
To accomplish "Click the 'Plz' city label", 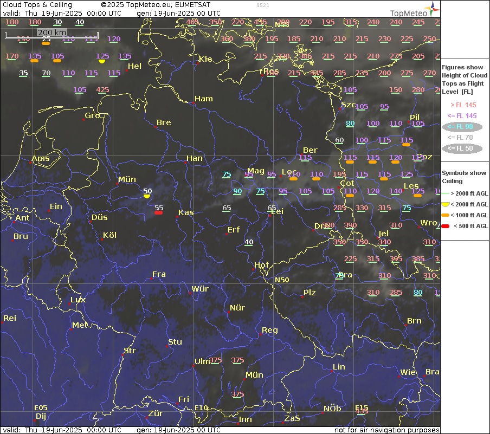I will click(x=310, y=293).
